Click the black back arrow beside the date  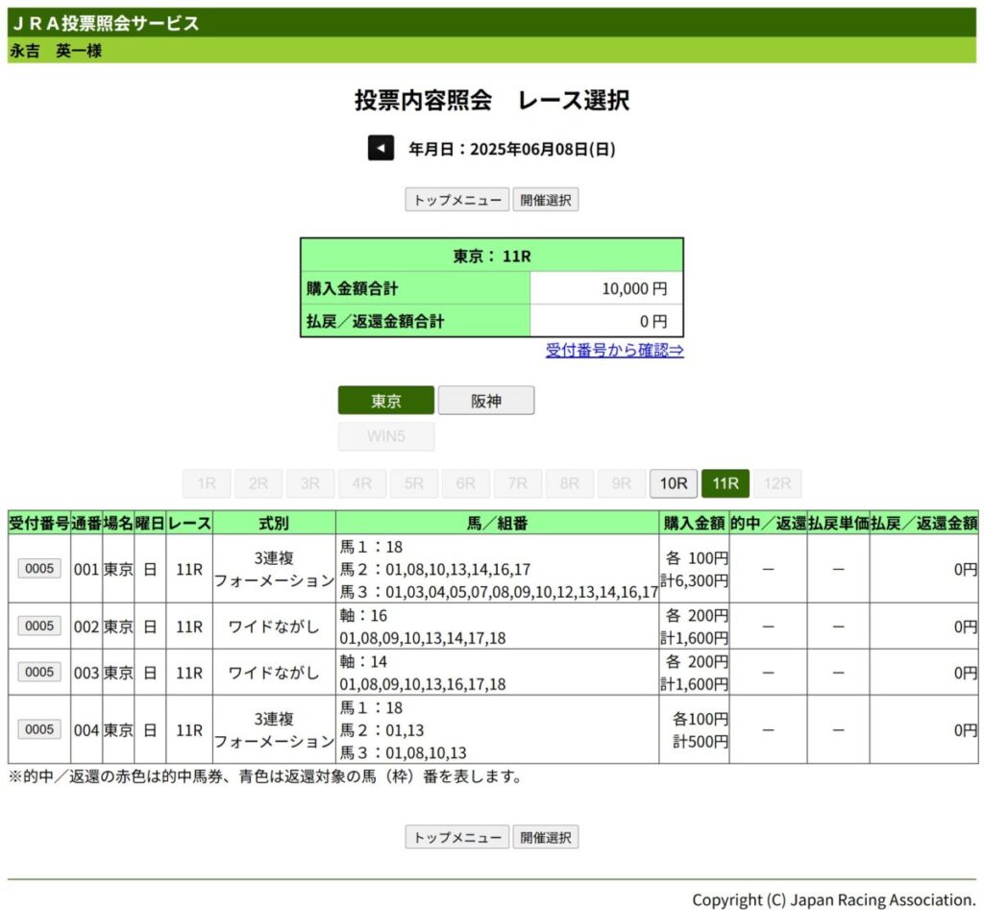[x=381, y=148]
